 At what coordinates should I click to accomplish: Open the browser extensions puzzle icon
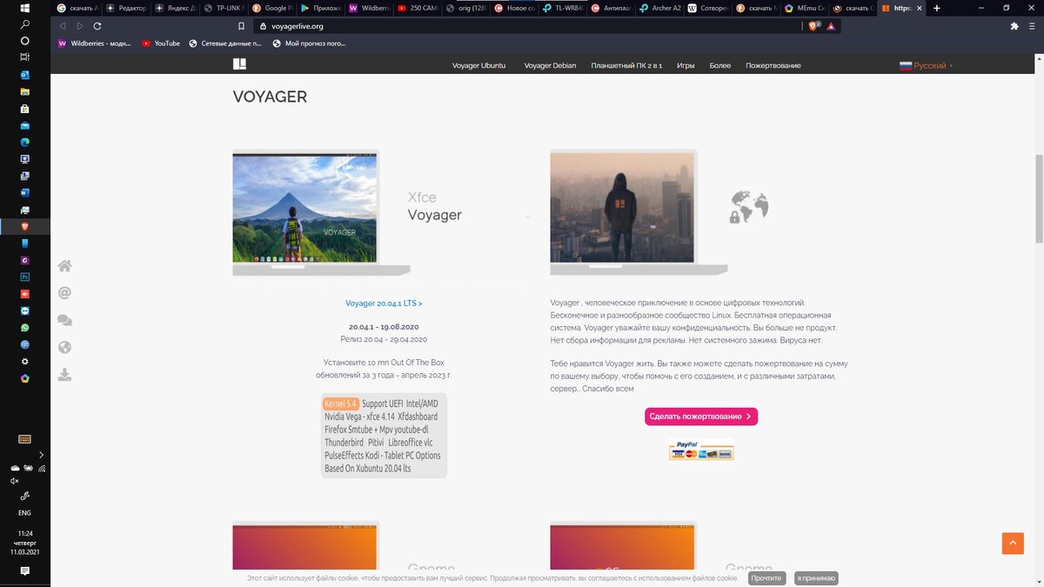tap(1014, 26)
